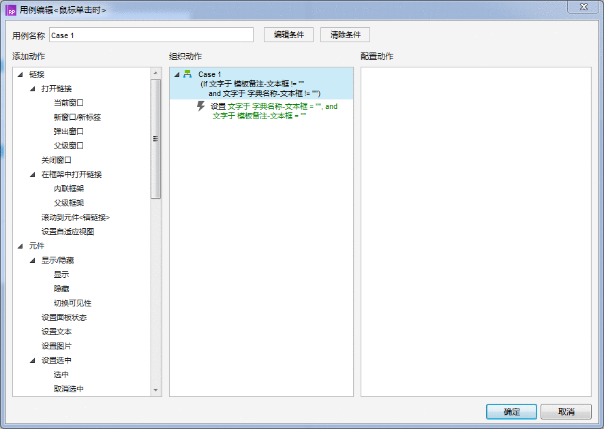Click the 编辑条件 button
The image size is (604, 429).
(288, 35)
